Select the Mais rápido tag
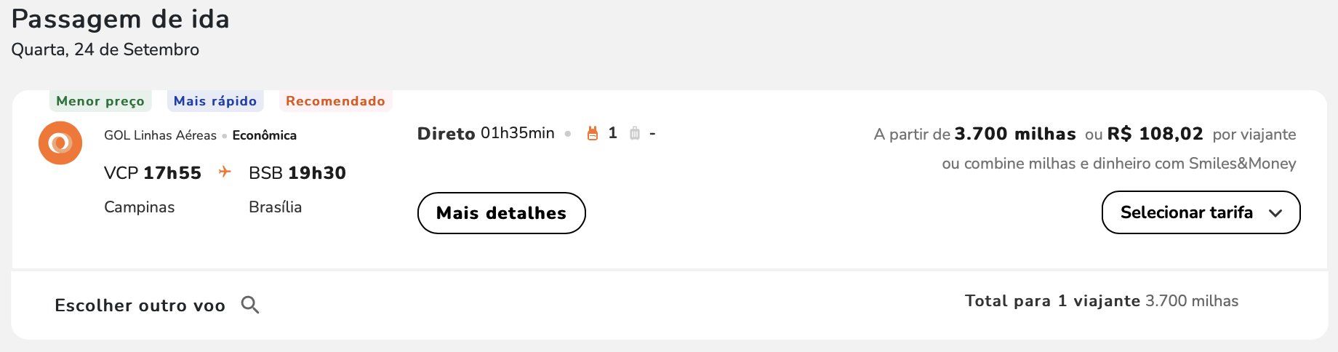 215,101
